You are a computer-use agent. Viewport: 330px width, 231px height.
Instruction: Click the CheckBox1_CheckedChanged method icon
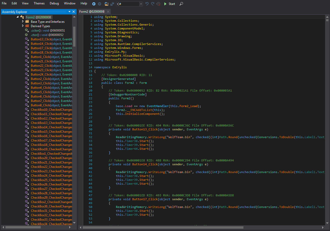coord(27,153)
